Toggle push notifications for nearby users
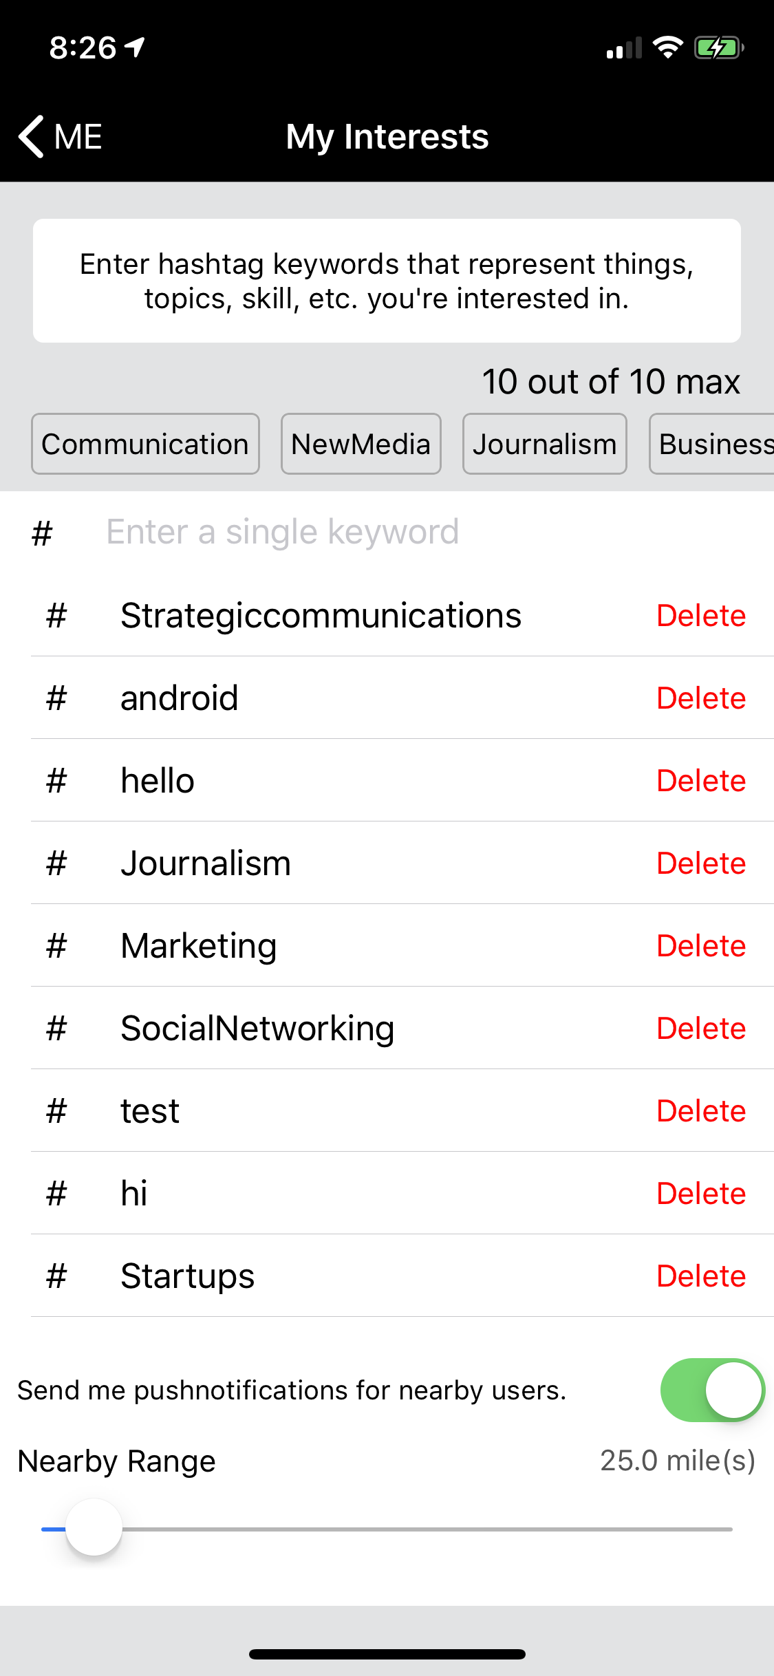Viewport: 774px width, 1676px height. point(712,1390)
